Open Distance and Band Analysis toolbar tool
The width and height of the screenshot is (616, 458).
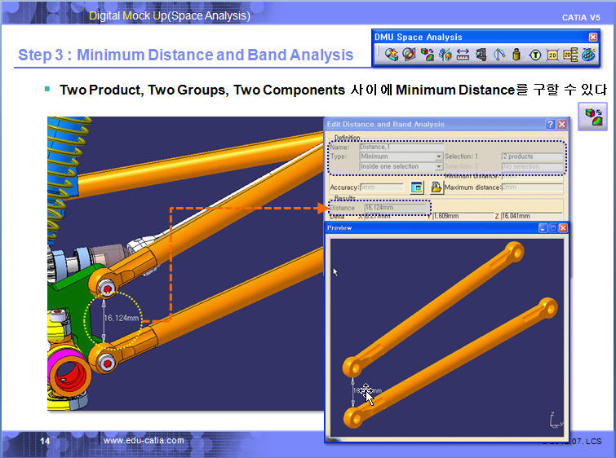tap(427, 55)
